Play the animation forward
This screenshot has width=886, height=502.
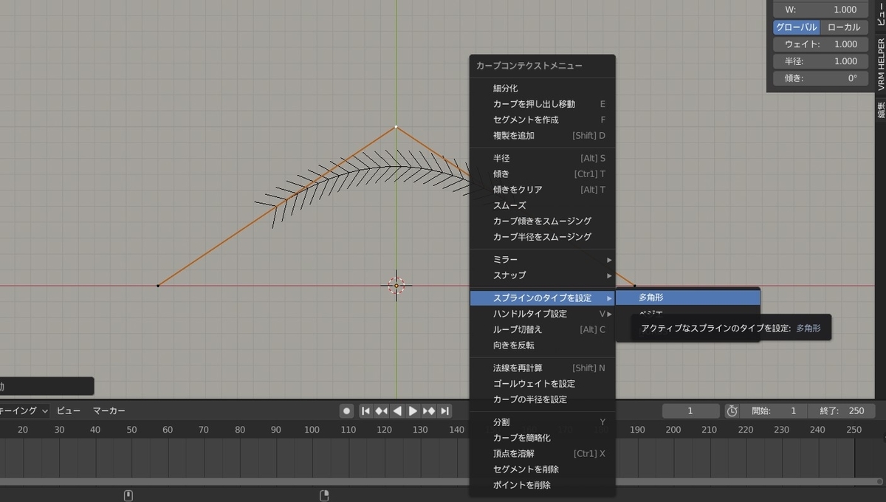(x=413, y=410)
